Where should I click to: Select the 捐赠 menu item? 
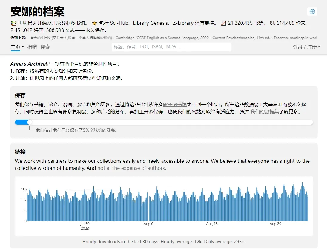coord(32,47)
